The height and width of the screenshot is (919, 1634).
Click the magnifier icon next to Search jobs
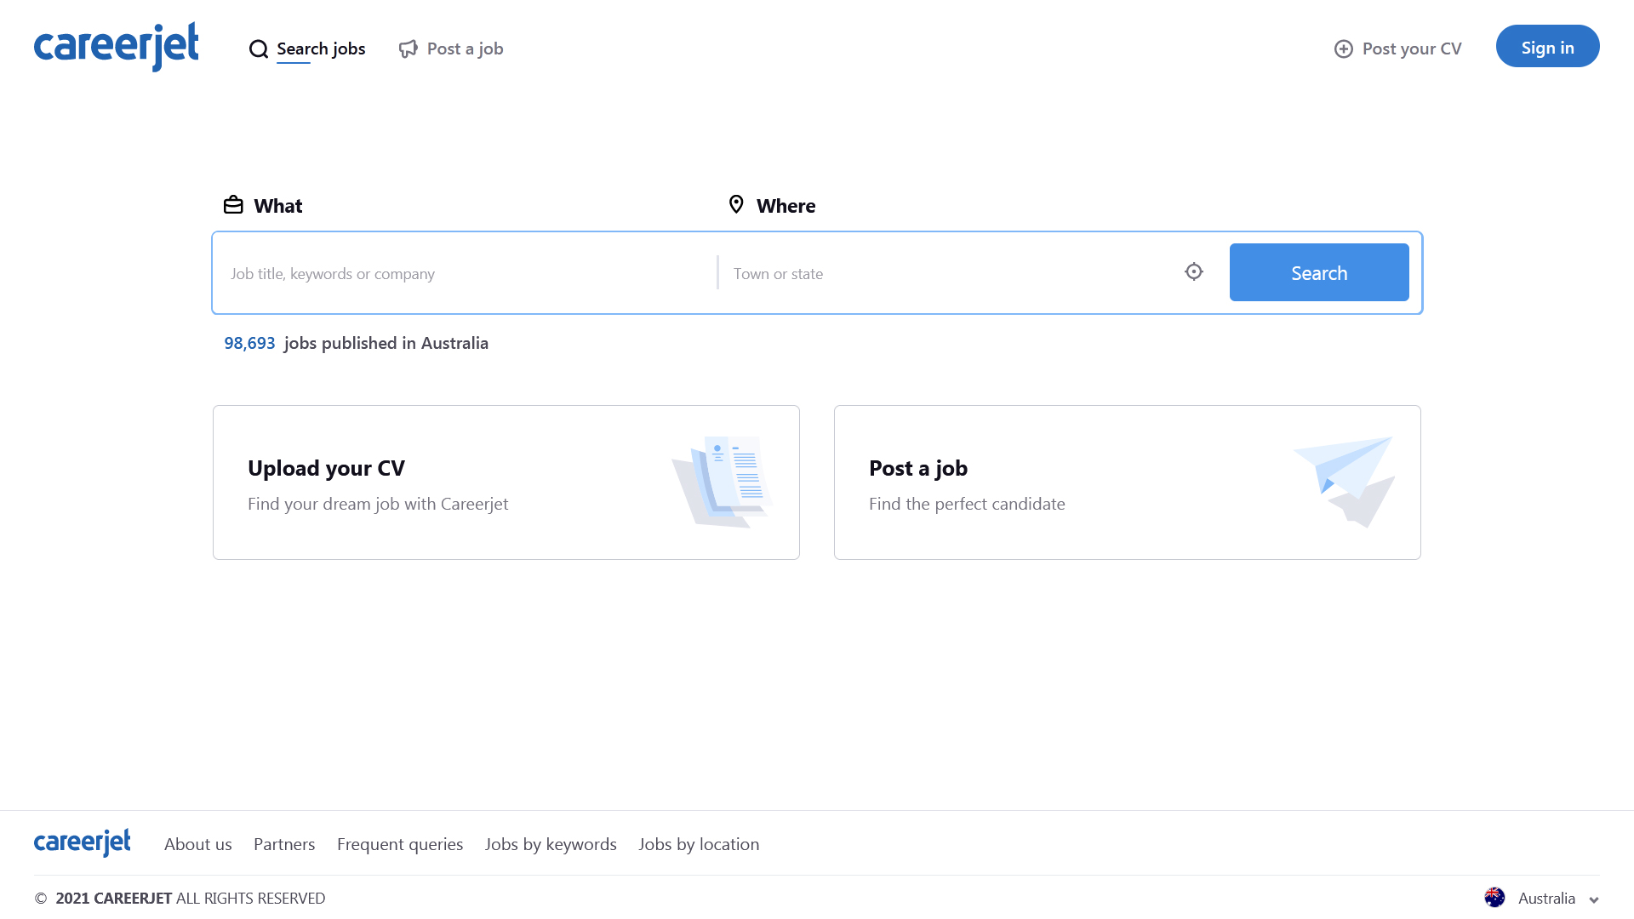point(258,49)
